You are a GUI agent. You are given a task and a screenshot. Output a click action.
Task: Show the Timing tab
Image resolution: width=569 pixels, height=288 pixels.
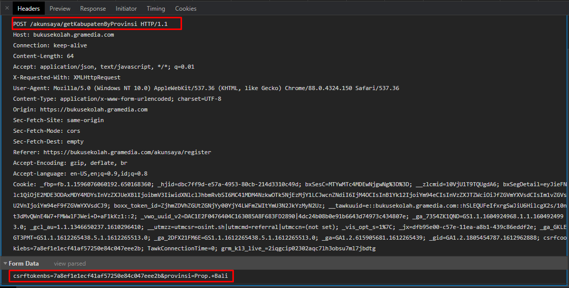pos(156,9)
